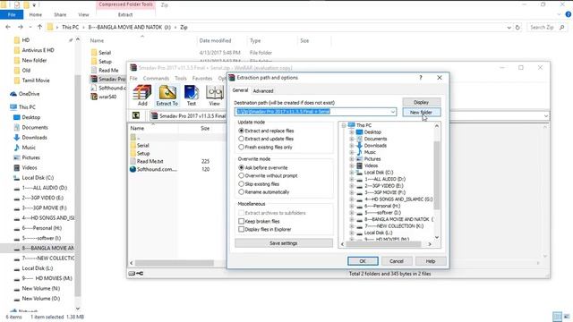Click WinRAR file list horizontal scrollbar thumb

click(x=175, y=263)
